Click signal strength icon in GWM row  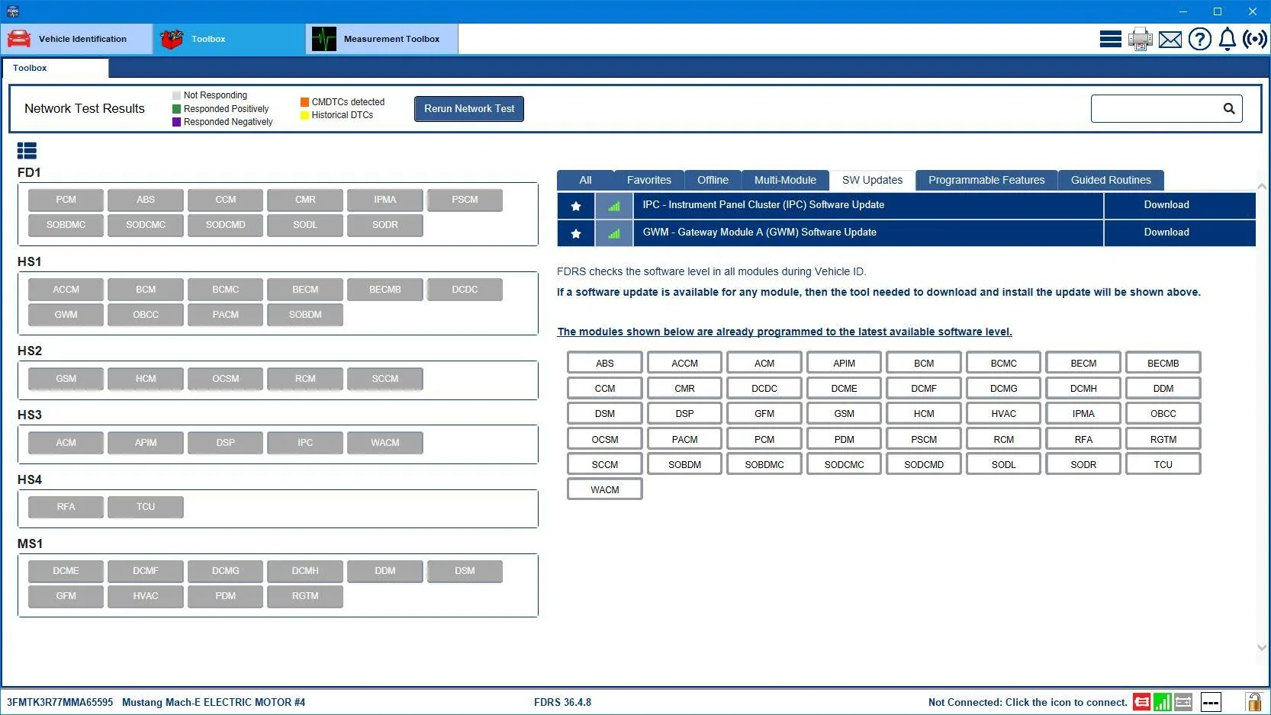point(613,233)
